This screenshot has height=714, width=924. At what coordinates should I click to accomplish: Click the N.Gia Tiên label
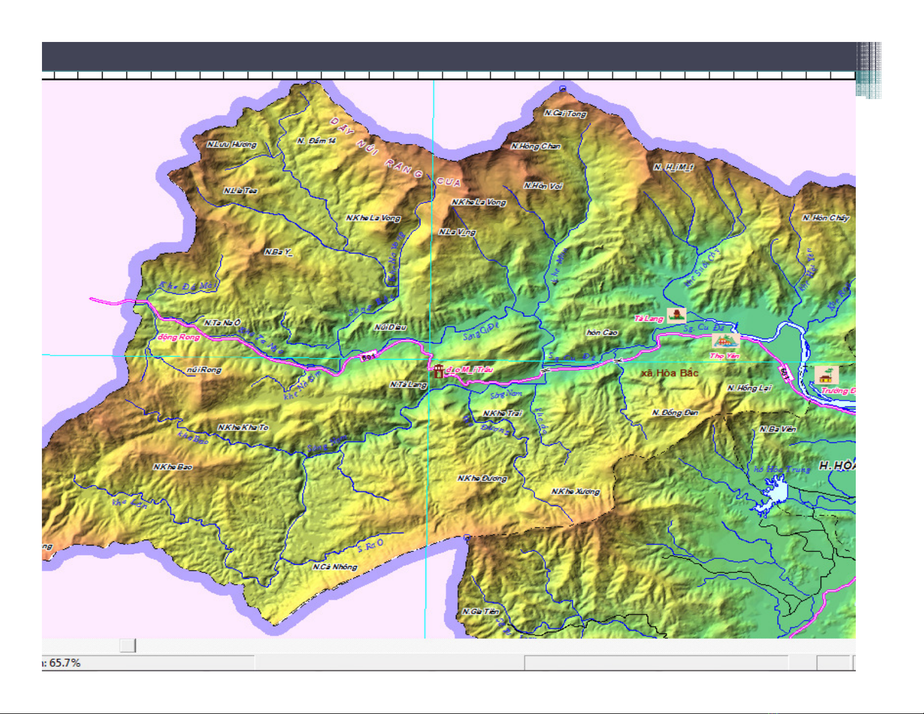click(480, 611)
